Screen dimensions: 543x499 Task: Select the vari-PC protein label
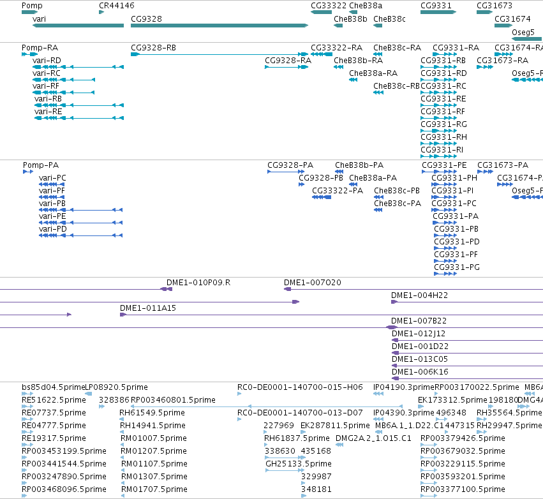[52, 178]
